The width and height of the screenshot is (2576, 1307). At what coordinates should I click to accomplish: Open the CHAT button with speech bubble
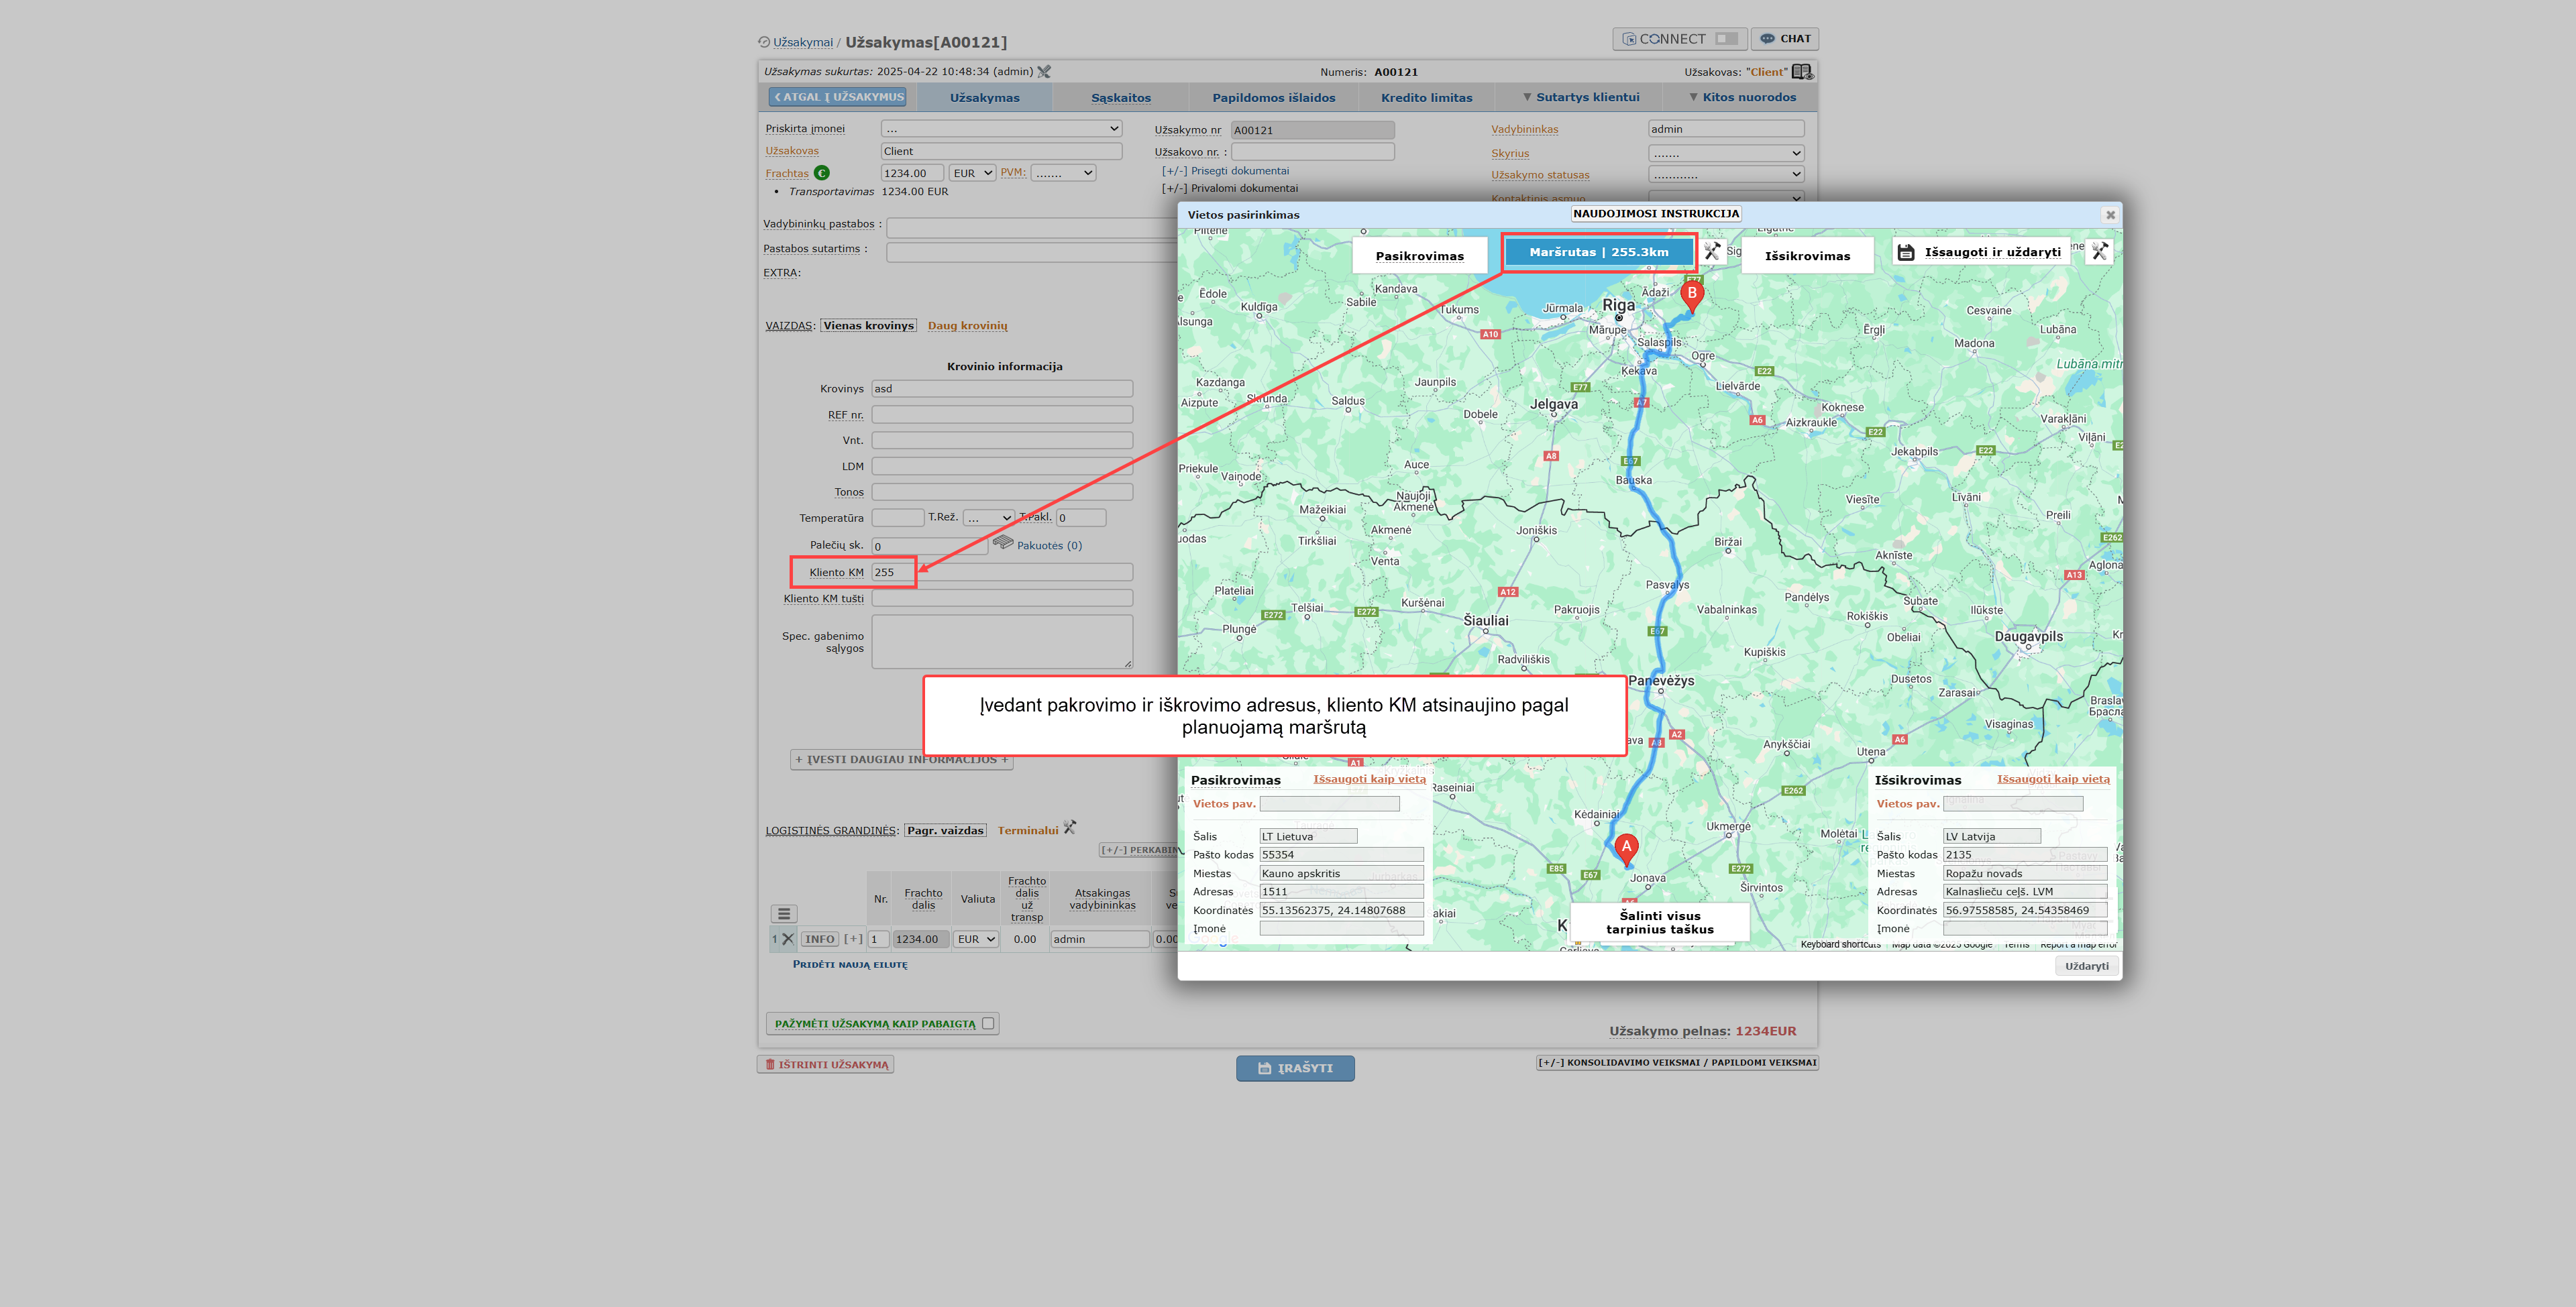[1785, 39]
